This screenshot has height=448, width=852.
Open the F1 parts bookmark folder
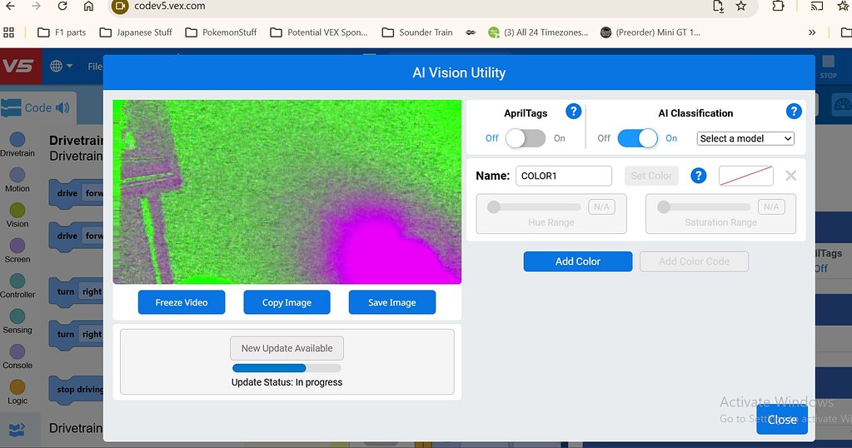(62, 32)
